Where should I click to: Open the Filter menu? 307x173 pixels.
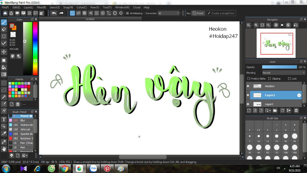(41, 7)
